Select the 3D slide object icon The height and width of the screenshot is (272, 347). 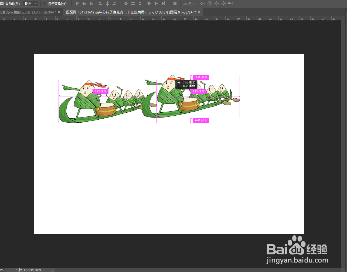(223, 4)
